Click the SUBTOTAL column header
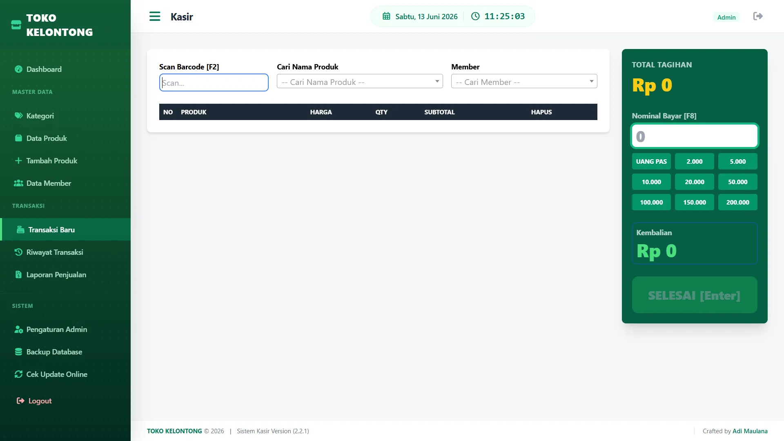Screen dimensions: 784x441 tap(439, 112)
